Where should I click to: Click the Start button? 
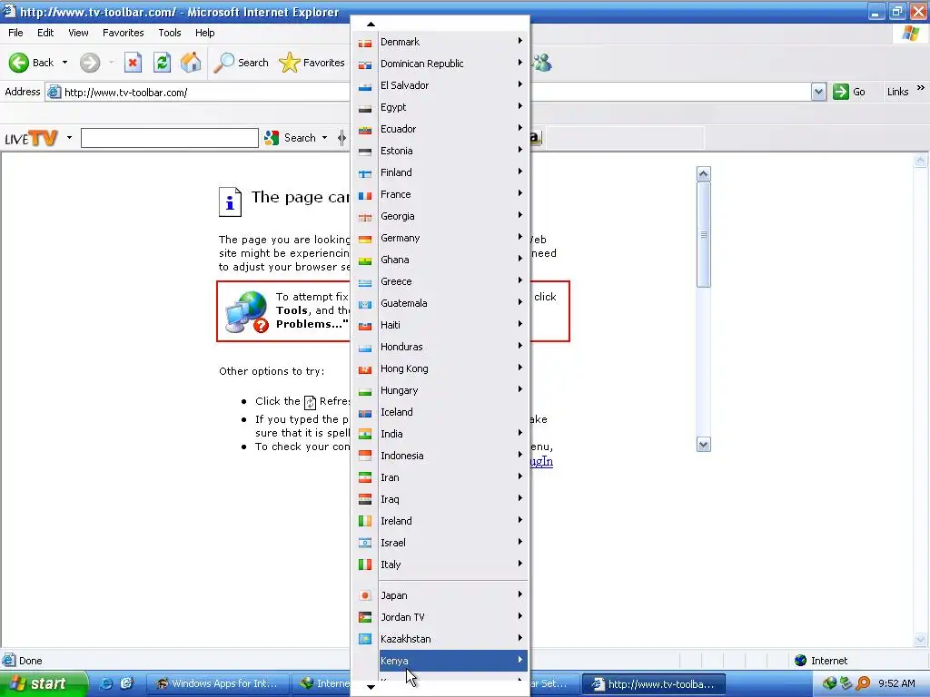(42, 683)
